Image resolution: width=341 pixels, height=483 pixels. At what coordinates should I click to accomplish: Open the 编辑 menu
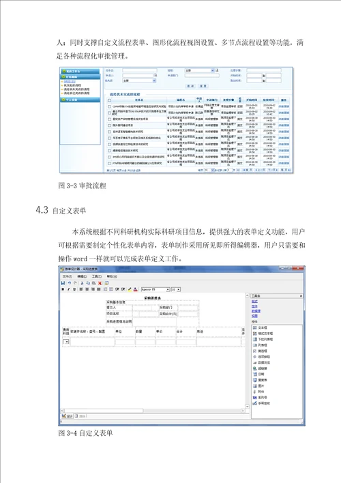[x=82, y=276]
